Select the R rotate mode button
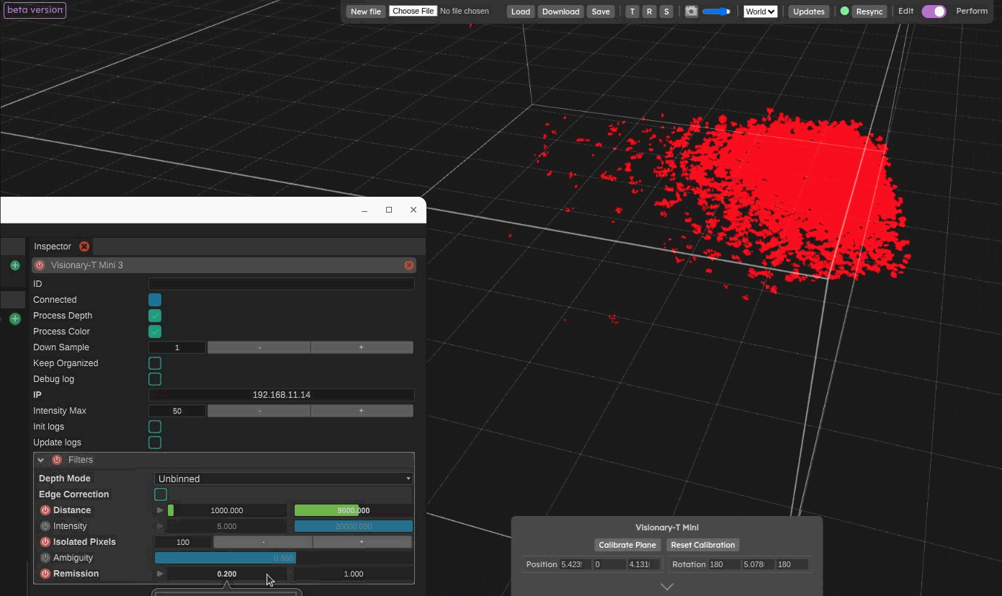1002x596 pixels. click(x=649, y=12)
